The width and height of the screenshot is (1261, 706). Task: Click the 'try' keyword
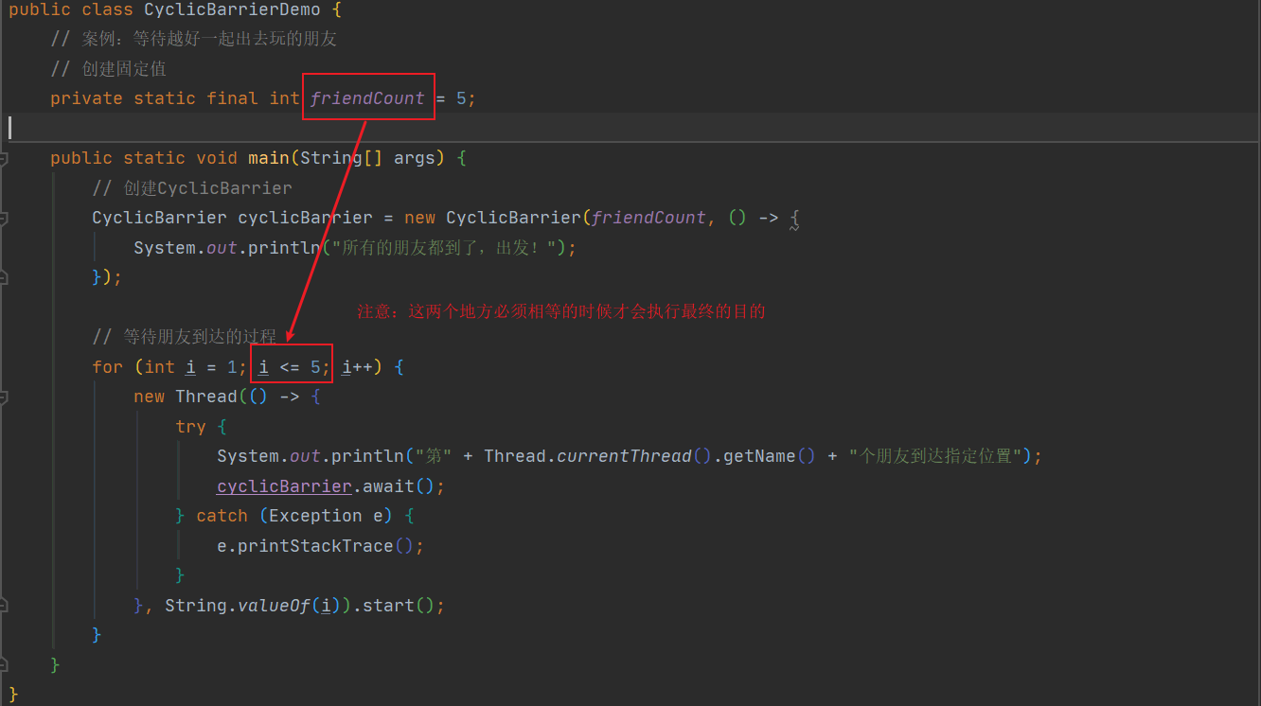click(190, 427)
